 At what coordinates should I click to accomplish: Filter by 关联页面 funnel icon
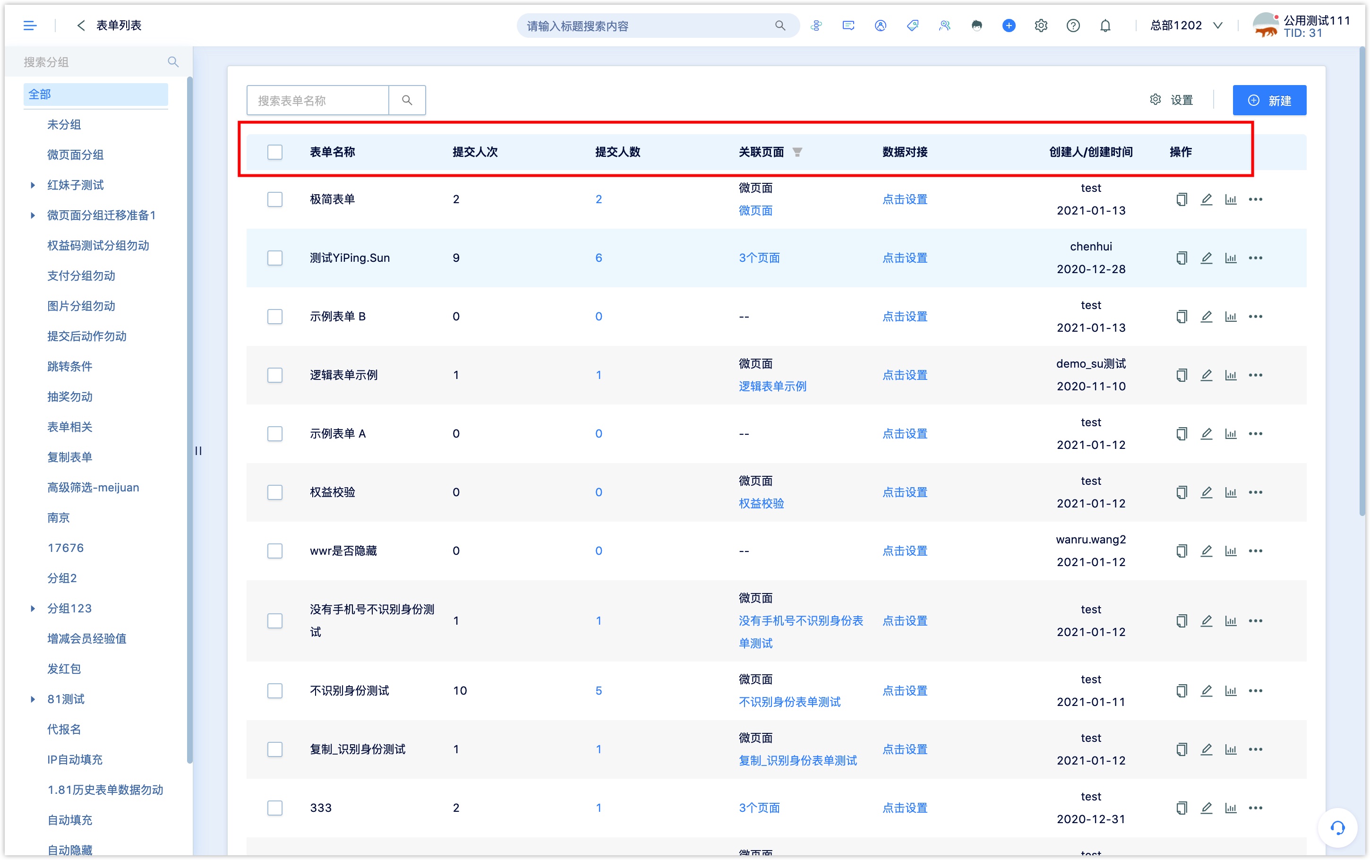(797, 152)
